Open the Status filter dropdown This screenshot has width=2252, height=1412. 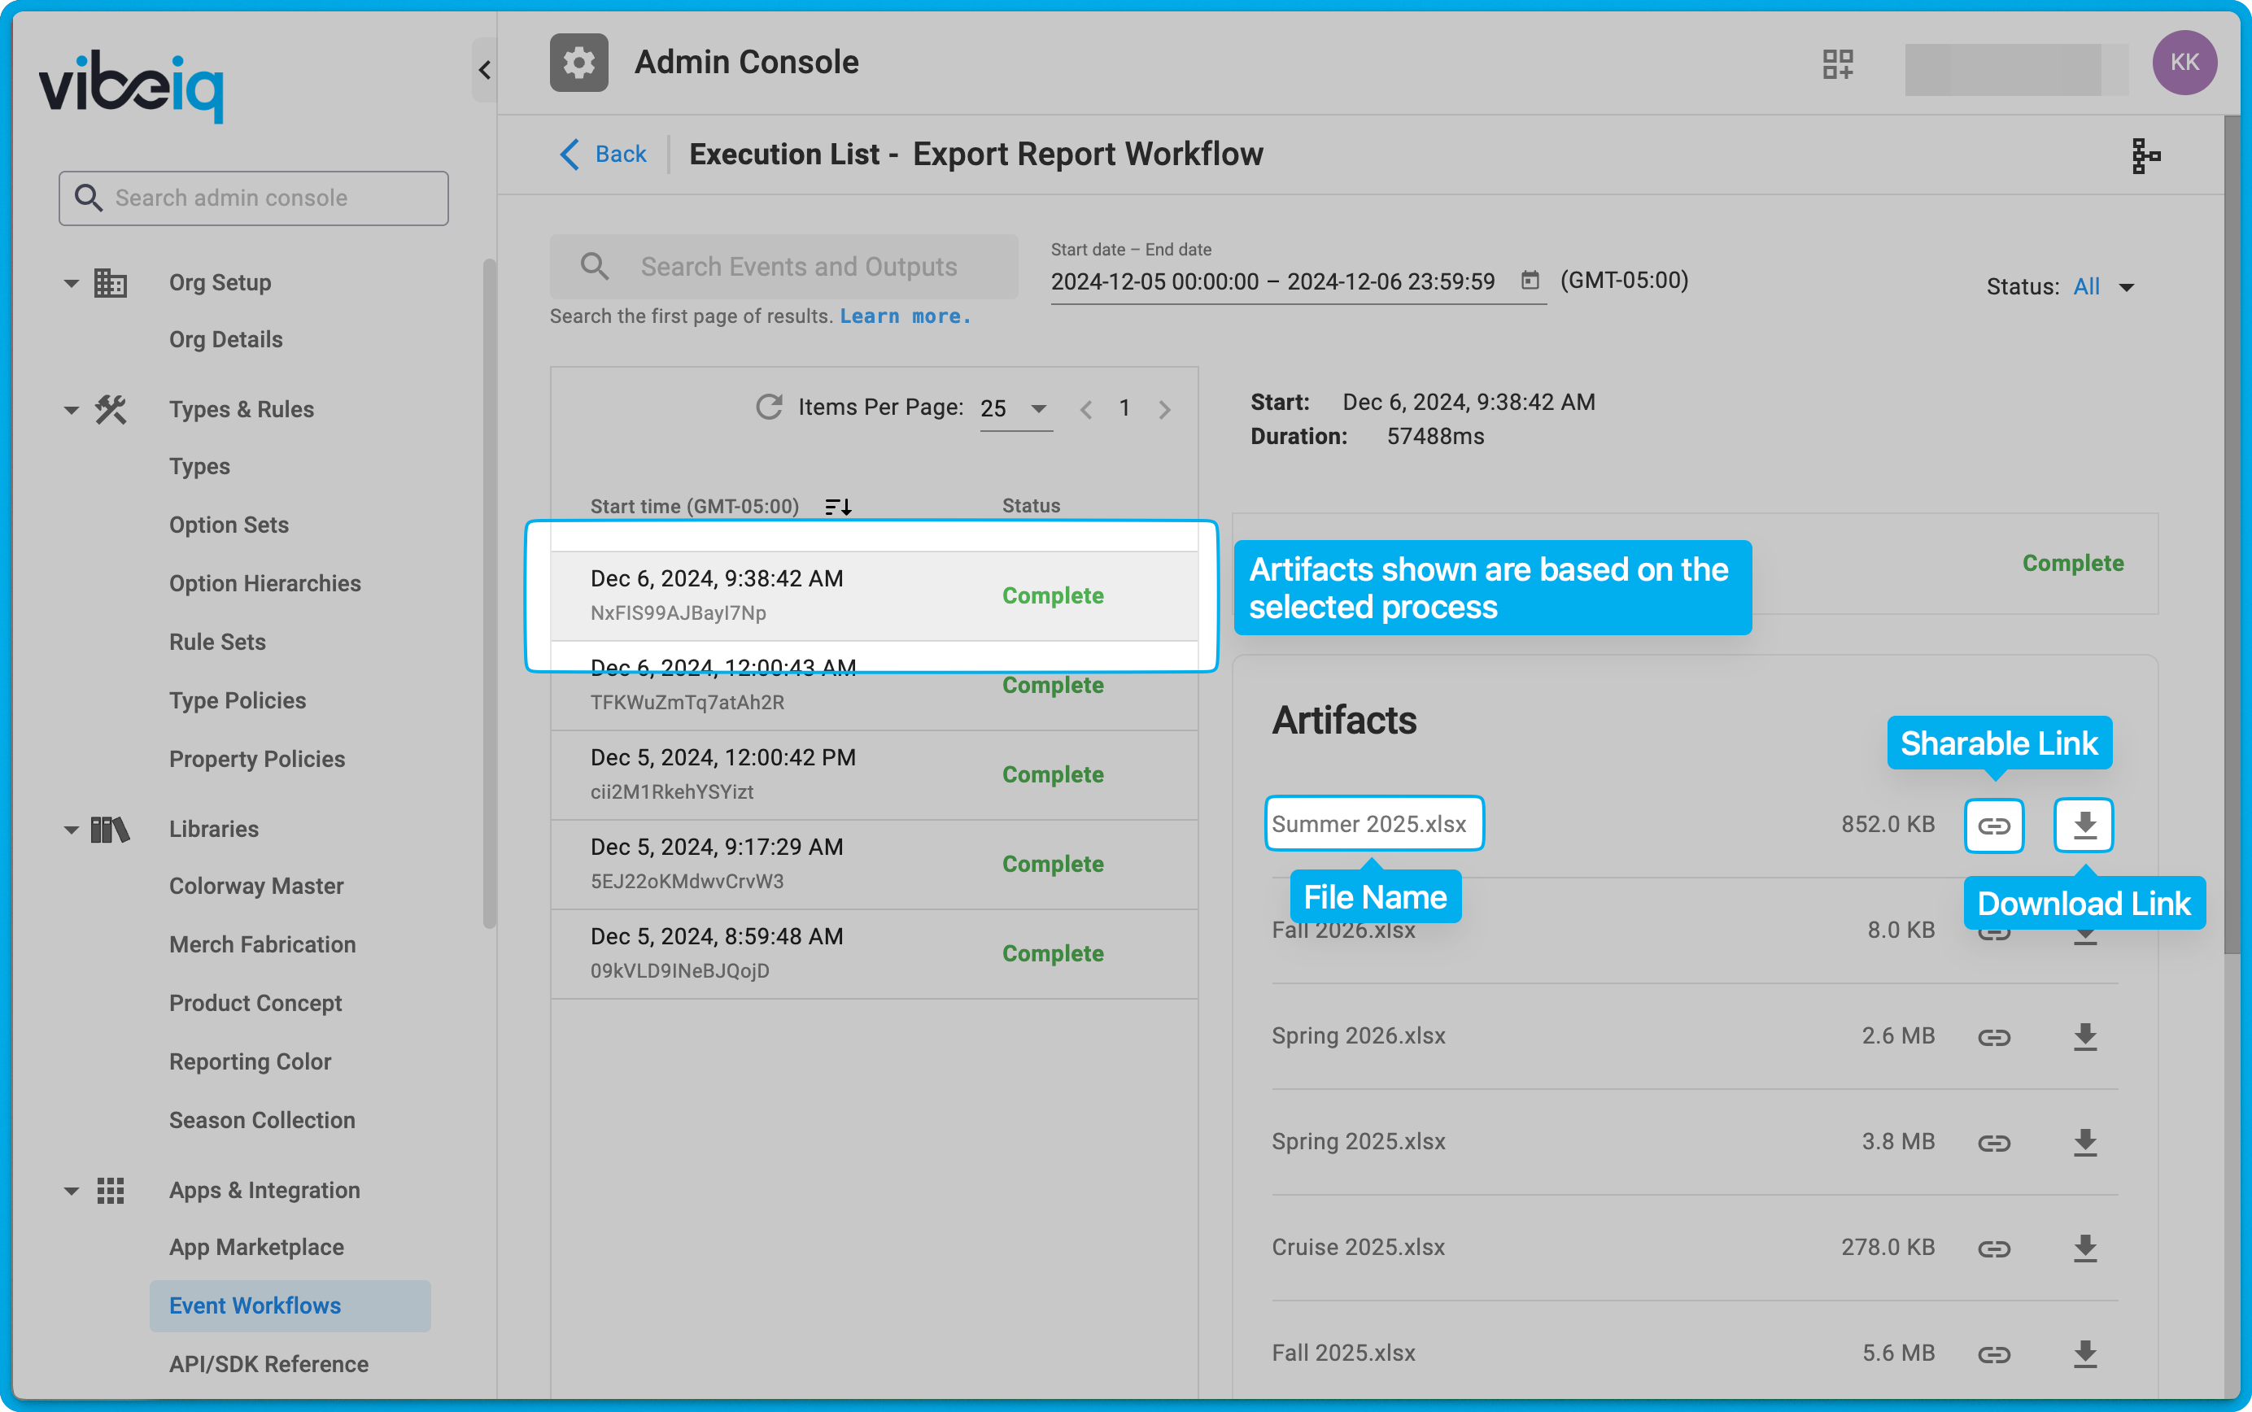(2107, 286)
